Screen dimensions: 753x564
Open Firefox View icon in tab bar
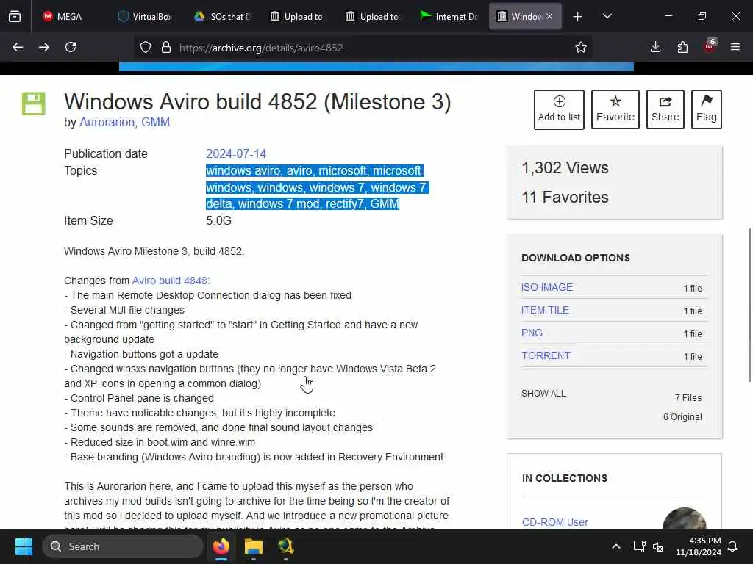point(15,17)
